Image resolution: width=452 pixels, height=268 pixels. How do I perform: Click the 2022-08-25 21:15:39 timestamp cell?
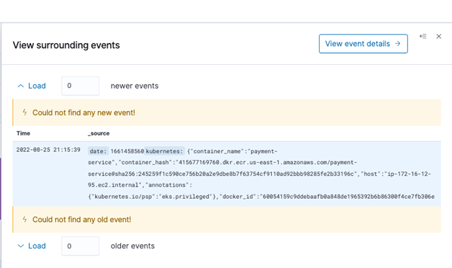click(48, 150)
